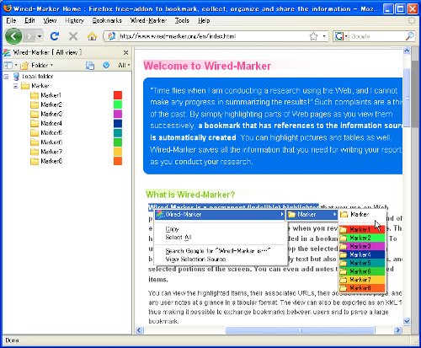This screenshot has width=421, height=348.
Task: Open the All filter dropdown
Action: (124, 66)
